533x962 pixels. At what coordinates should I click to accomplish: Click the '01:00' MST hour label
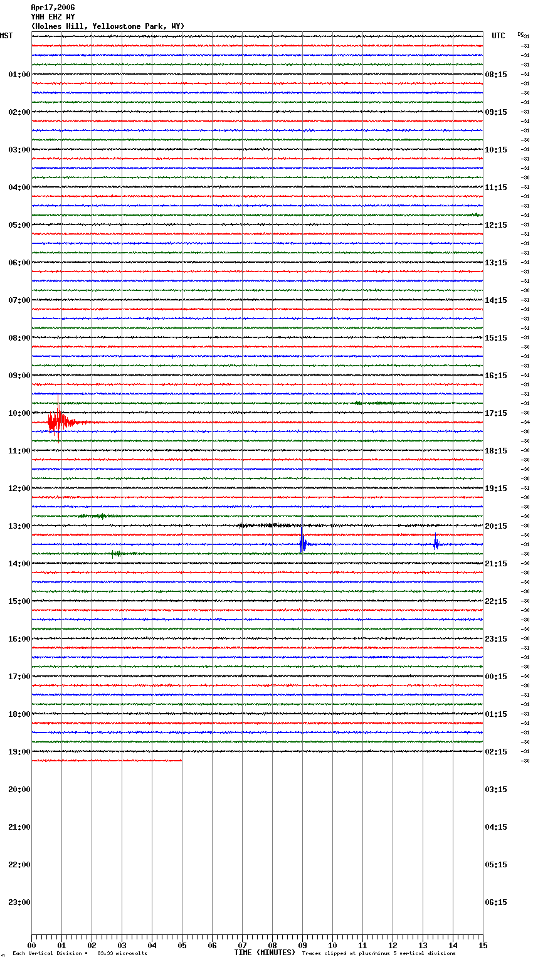(x=19, y=75)
